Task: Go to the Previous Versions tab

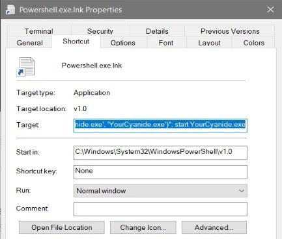Action: tap(230, 31)
